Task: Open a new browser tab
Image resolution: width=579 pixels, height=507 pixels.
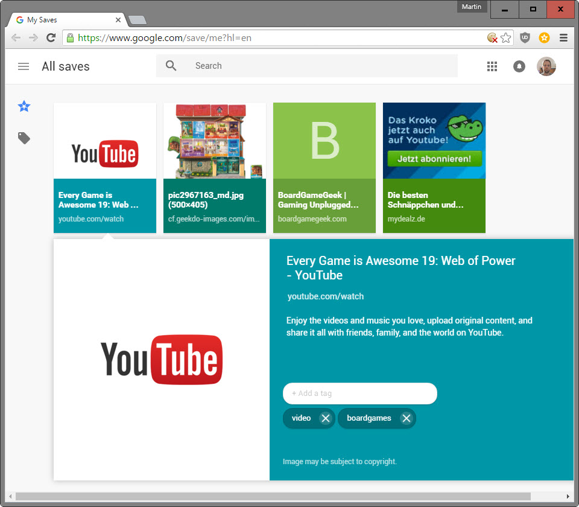Action: coord(138,20)
